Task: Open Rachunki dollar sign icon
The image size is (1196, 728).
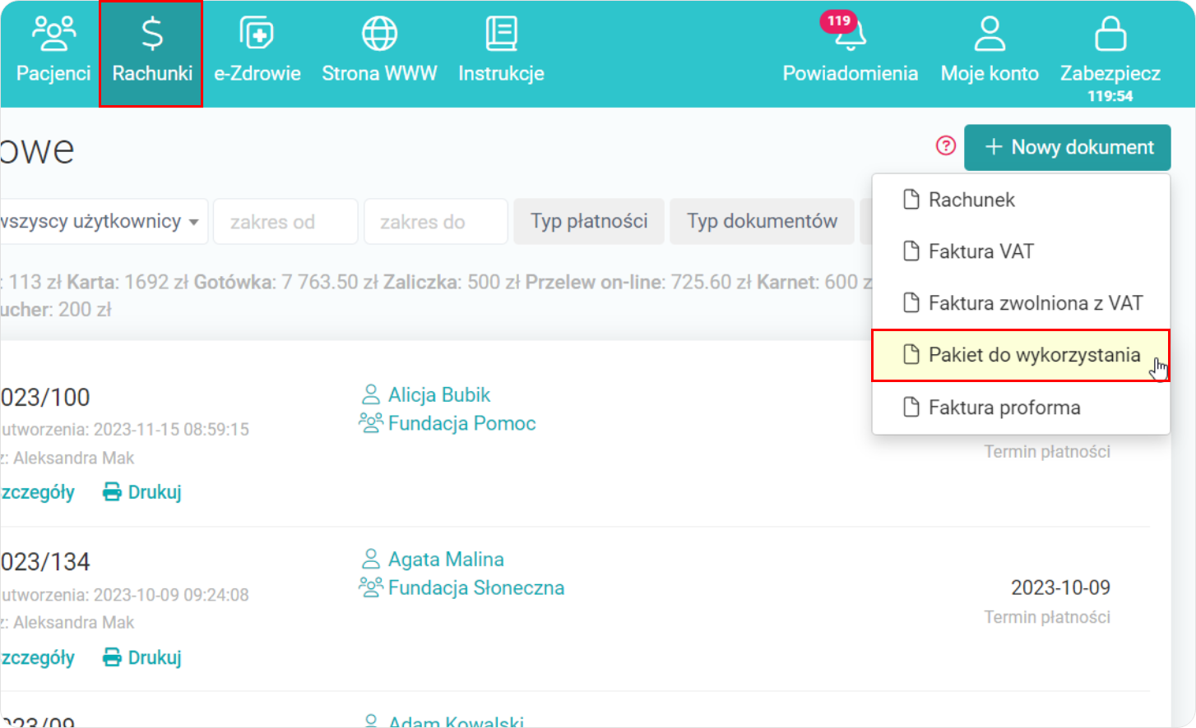Action: point(152,34)
